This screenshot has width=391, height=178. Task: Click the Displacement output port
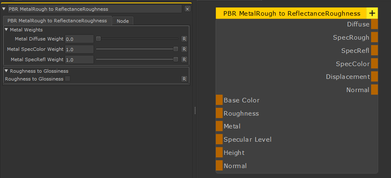(374, 76)
